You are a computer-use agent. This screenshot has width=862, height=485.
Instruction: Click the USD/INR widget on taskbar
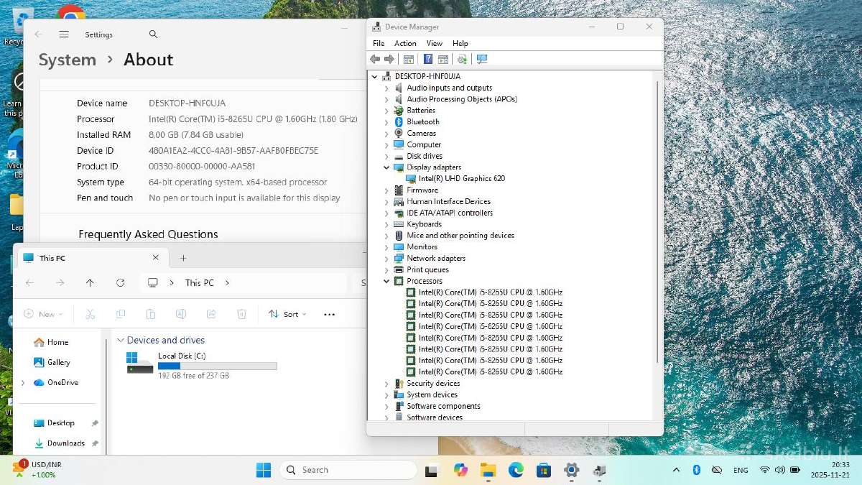pyautogui.click(x=36, y=470)
